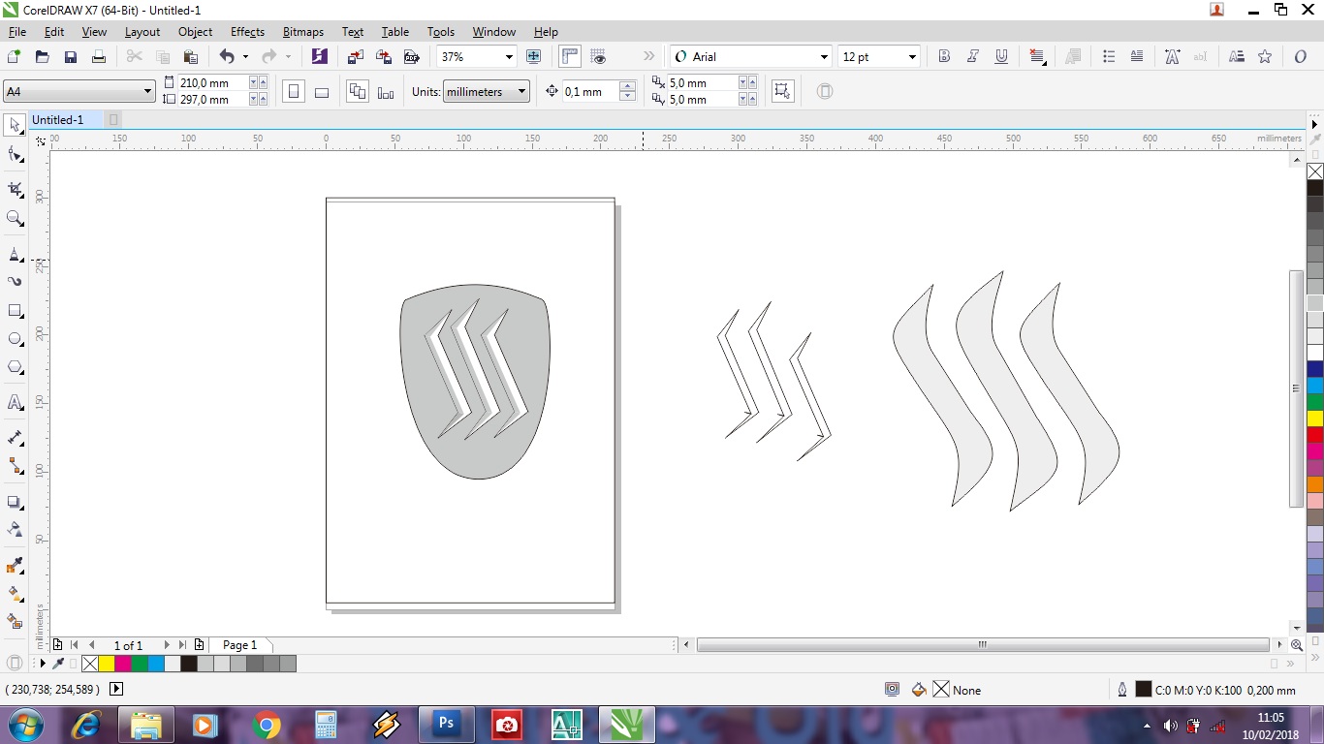The width and height of the screenshot is (1324, 744).
Task: Go to next page arrow
Action: pos(167,645)
